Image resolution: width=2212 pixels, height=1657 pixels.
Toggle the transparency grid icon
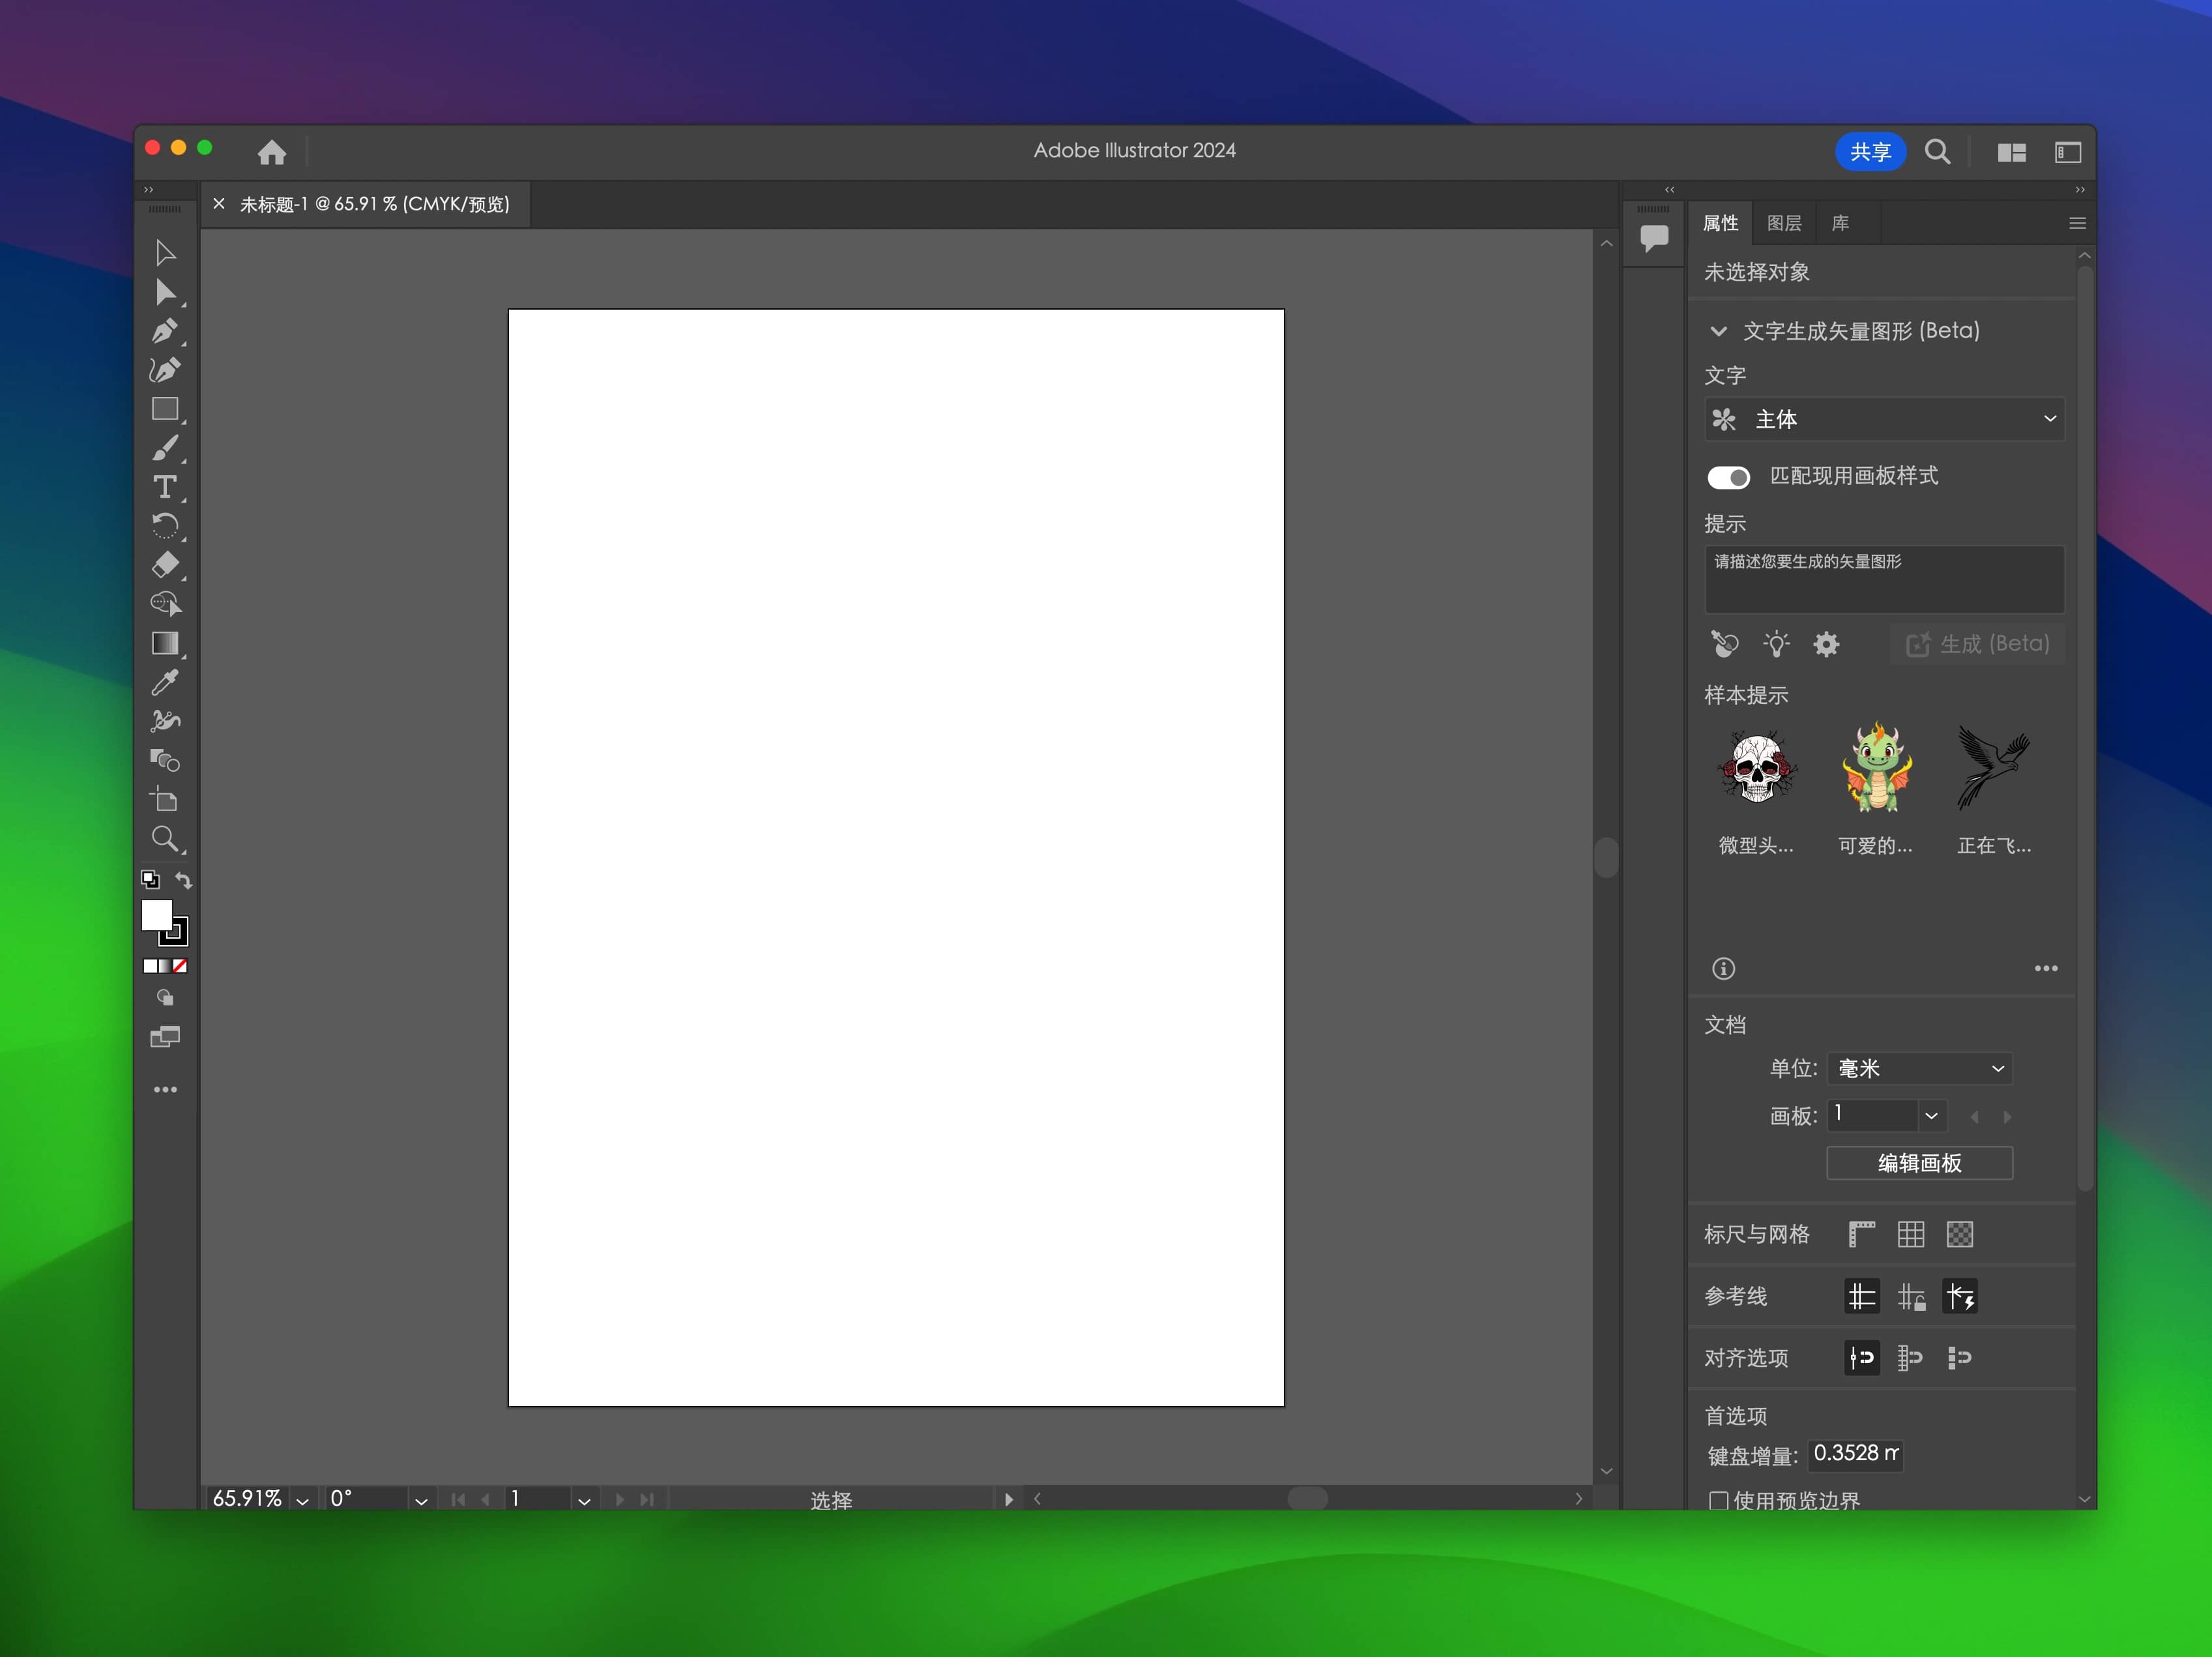tap(1960, 1234)
